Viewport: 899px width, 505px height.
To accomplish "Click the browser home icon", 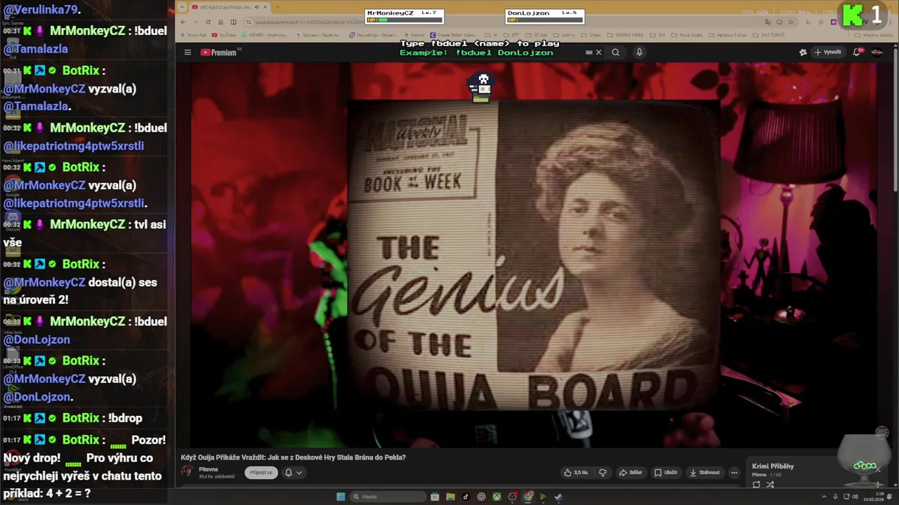I will (221, 22).
